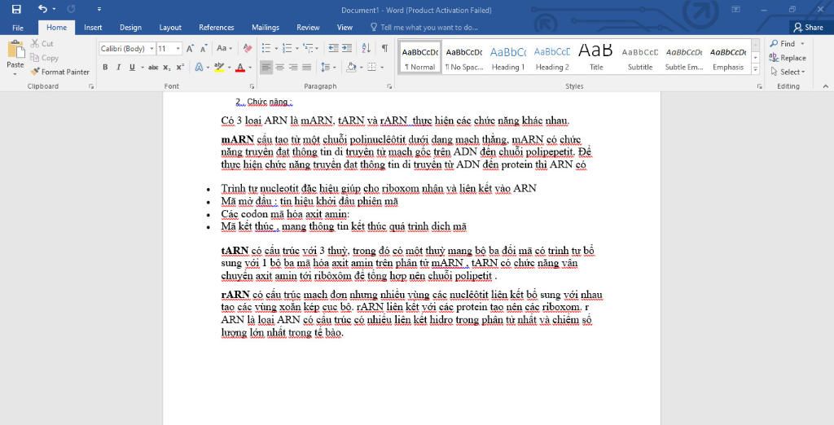Switch to the View tab
Image resolution: width=834 pixels, height=425 pixels.
pos(345,28)
